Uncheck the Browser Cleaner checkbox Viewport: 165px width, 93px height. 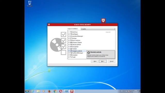(69, 42)
